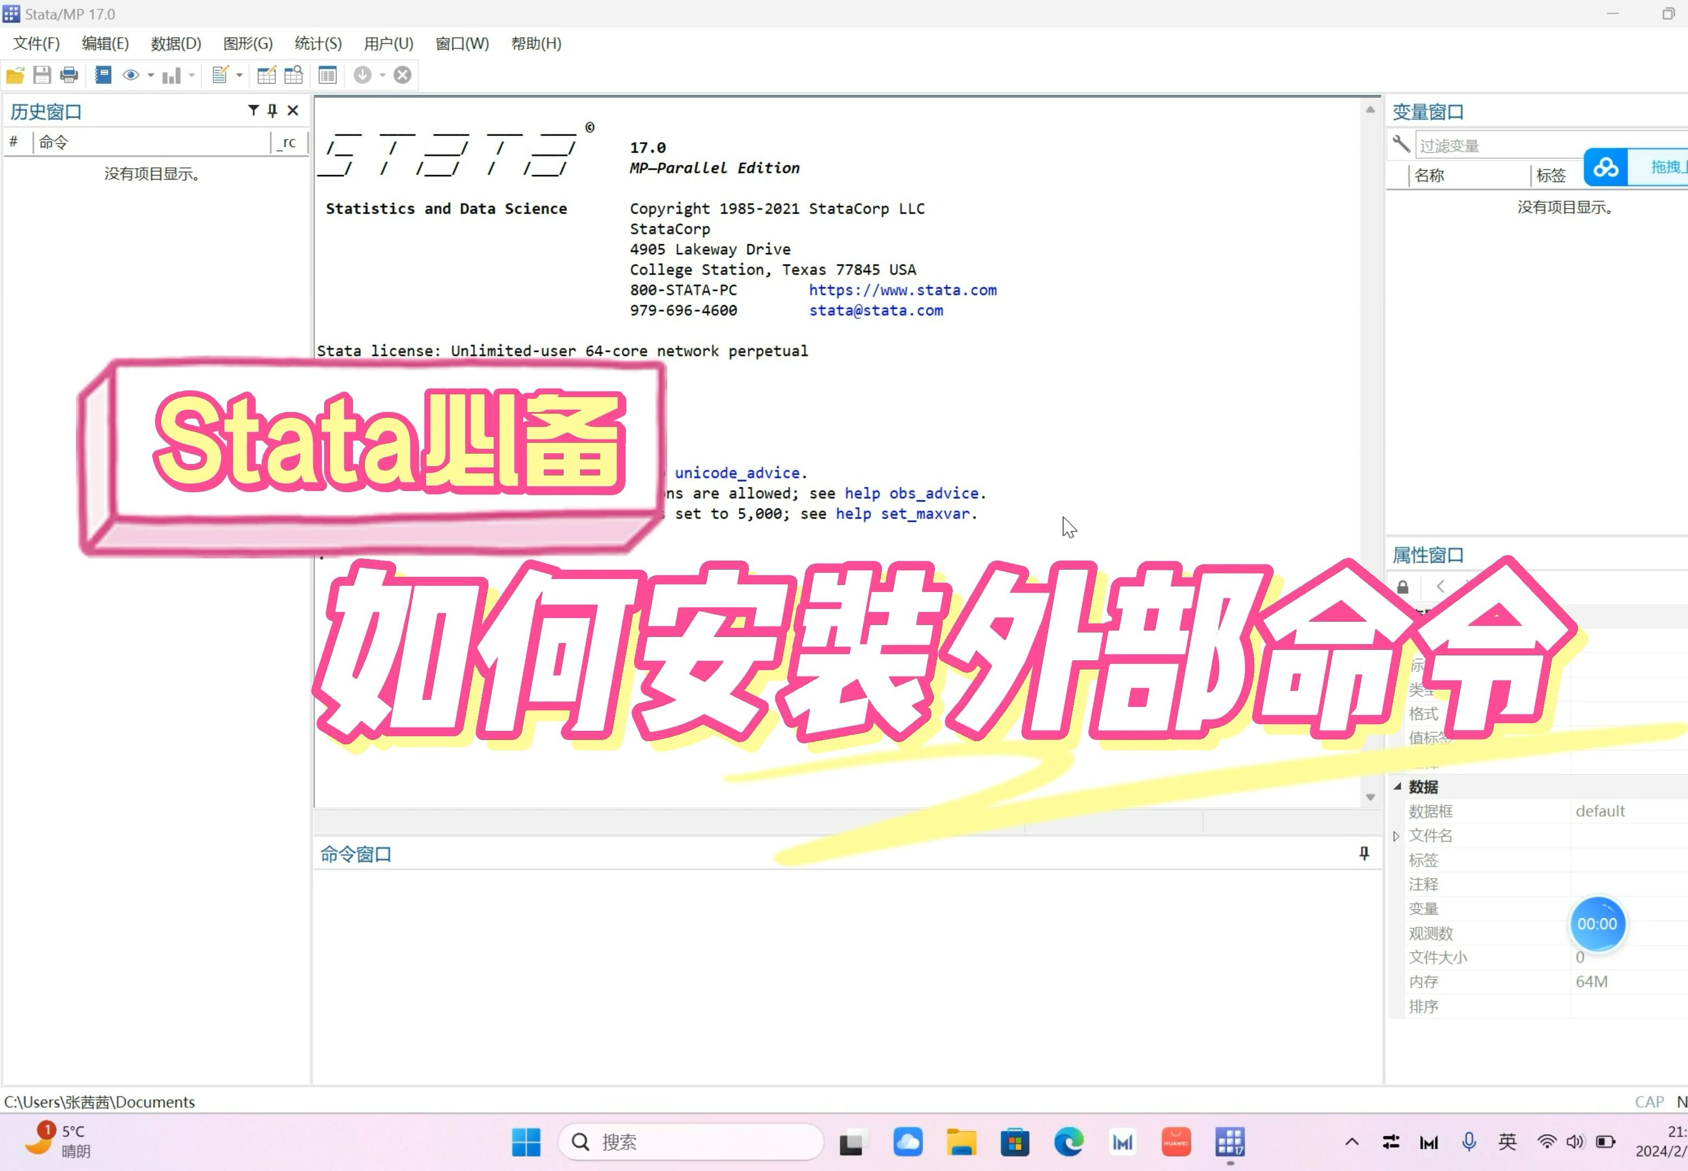Click the filter funnel icon in 历史窗口

[253, 110]
